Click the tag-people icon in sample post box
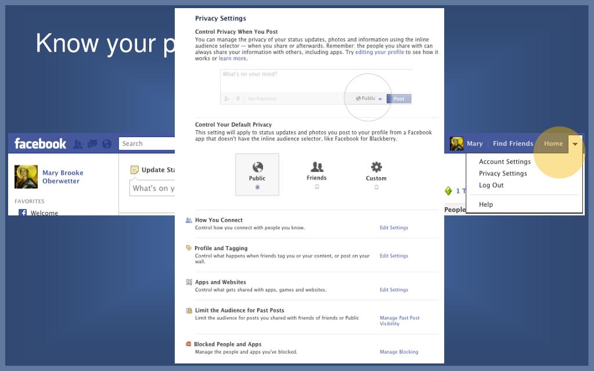This screenshot has height=371, width=594. pos(226,99)
